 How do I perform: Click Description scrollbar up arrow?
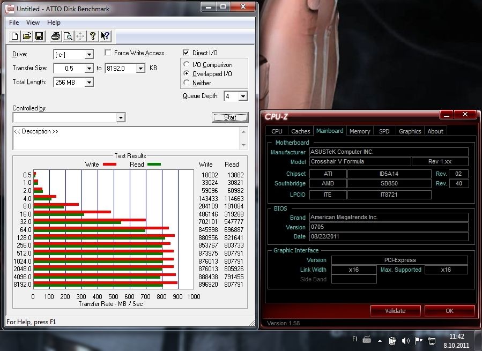(243, 131)
